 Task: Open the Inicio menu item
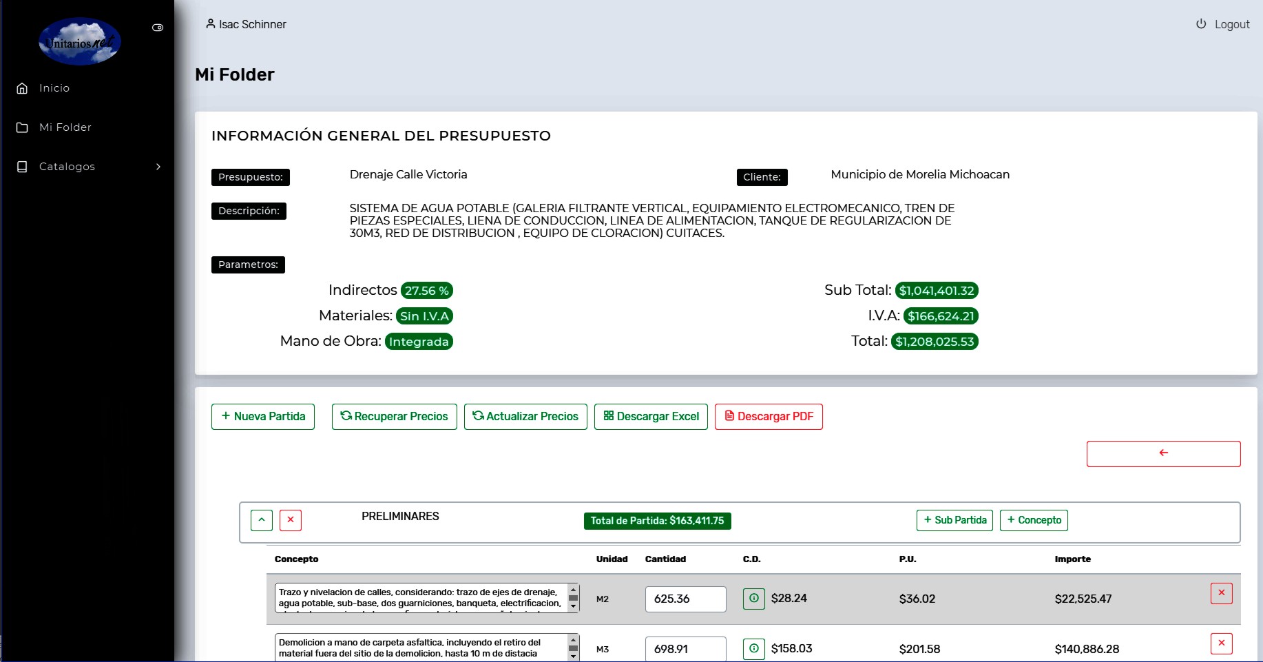pos(54,88)
